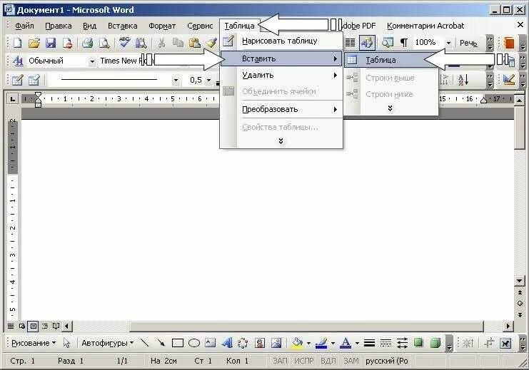Screen dimensions: 529x370
Task: Pick the Select Objects pointer tool
Action: tap(67, 343)
